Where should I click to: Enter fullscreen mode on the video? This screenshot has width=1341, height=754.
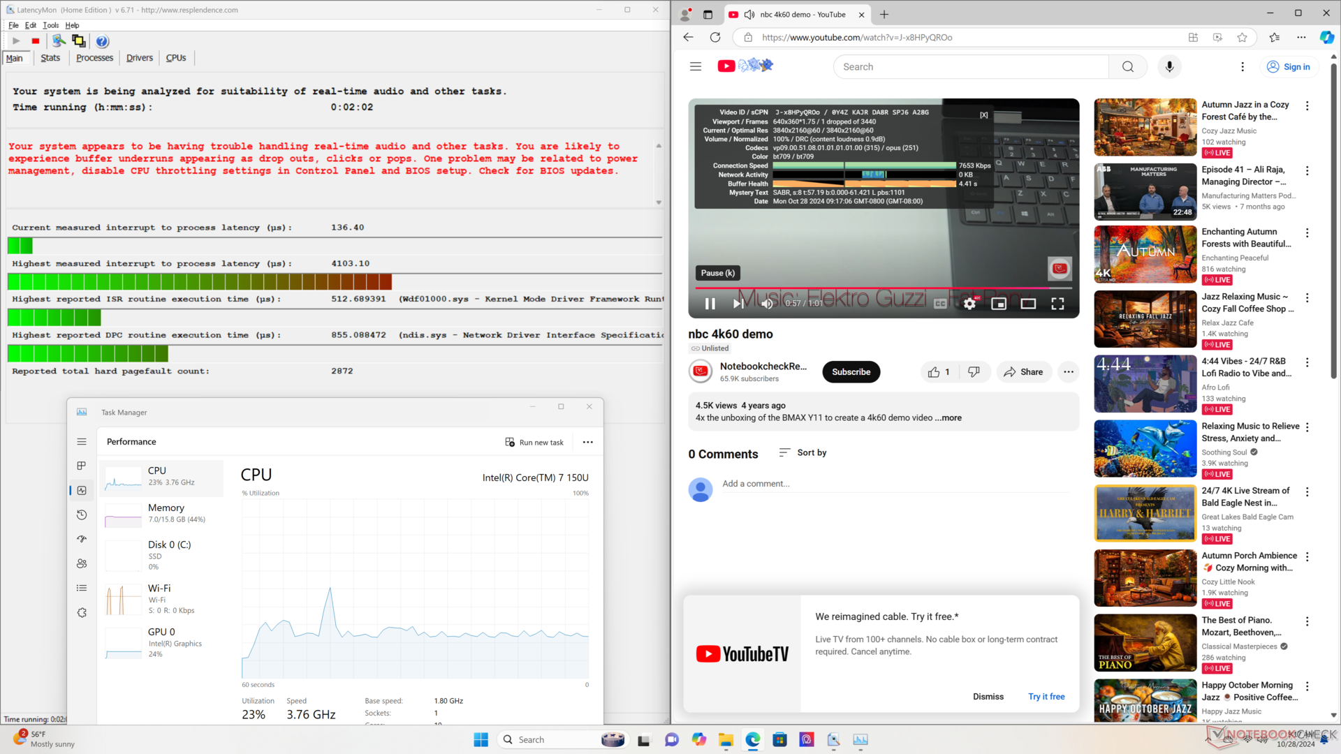click(1057, 304)
